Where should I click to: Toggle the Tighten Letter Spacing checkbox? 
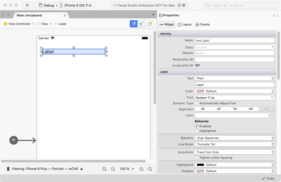(x=196, y=158)
